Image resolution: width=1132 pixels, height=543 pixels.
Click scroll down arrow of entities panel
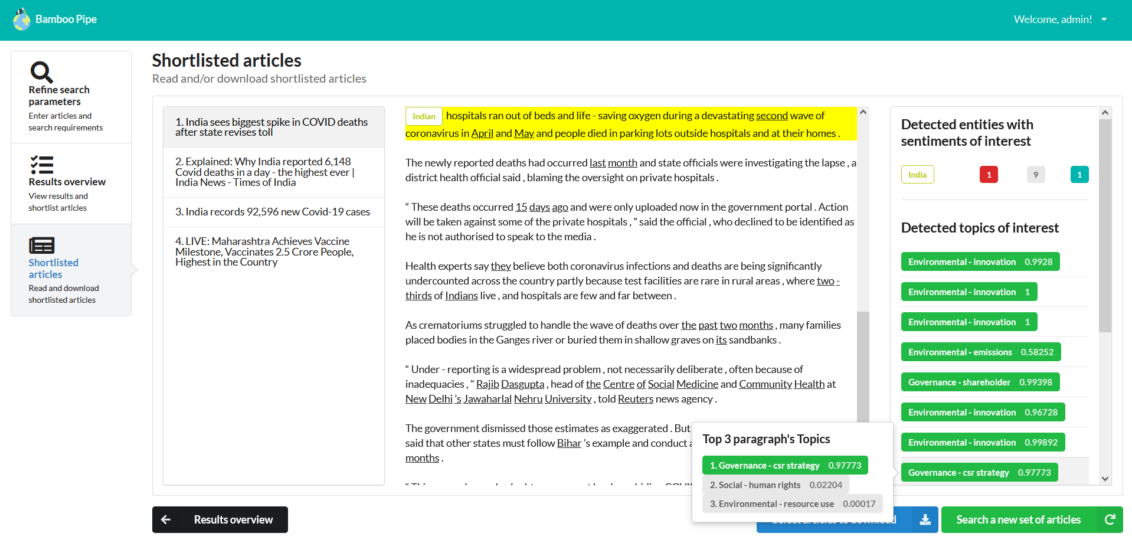pos(1105,479)
